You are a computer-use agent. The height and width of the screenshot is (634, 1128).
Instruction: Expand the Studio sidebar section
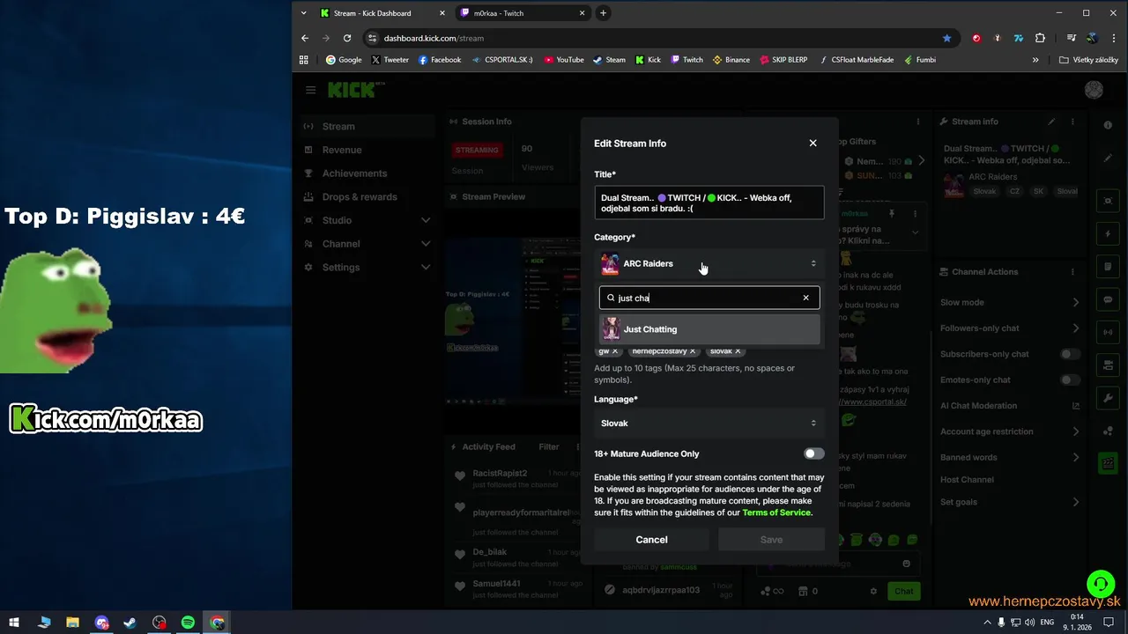click(367, 220)
